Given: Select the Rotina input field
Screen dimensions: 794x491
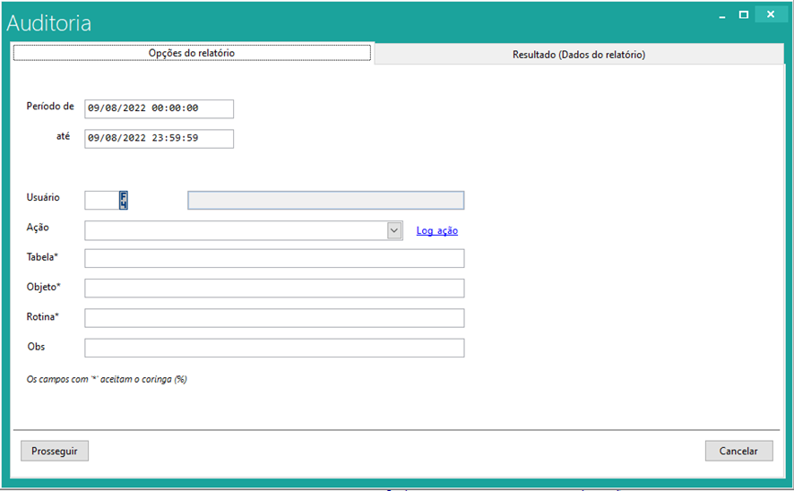Looking at the screenshot, I should [x=274, y=318].
